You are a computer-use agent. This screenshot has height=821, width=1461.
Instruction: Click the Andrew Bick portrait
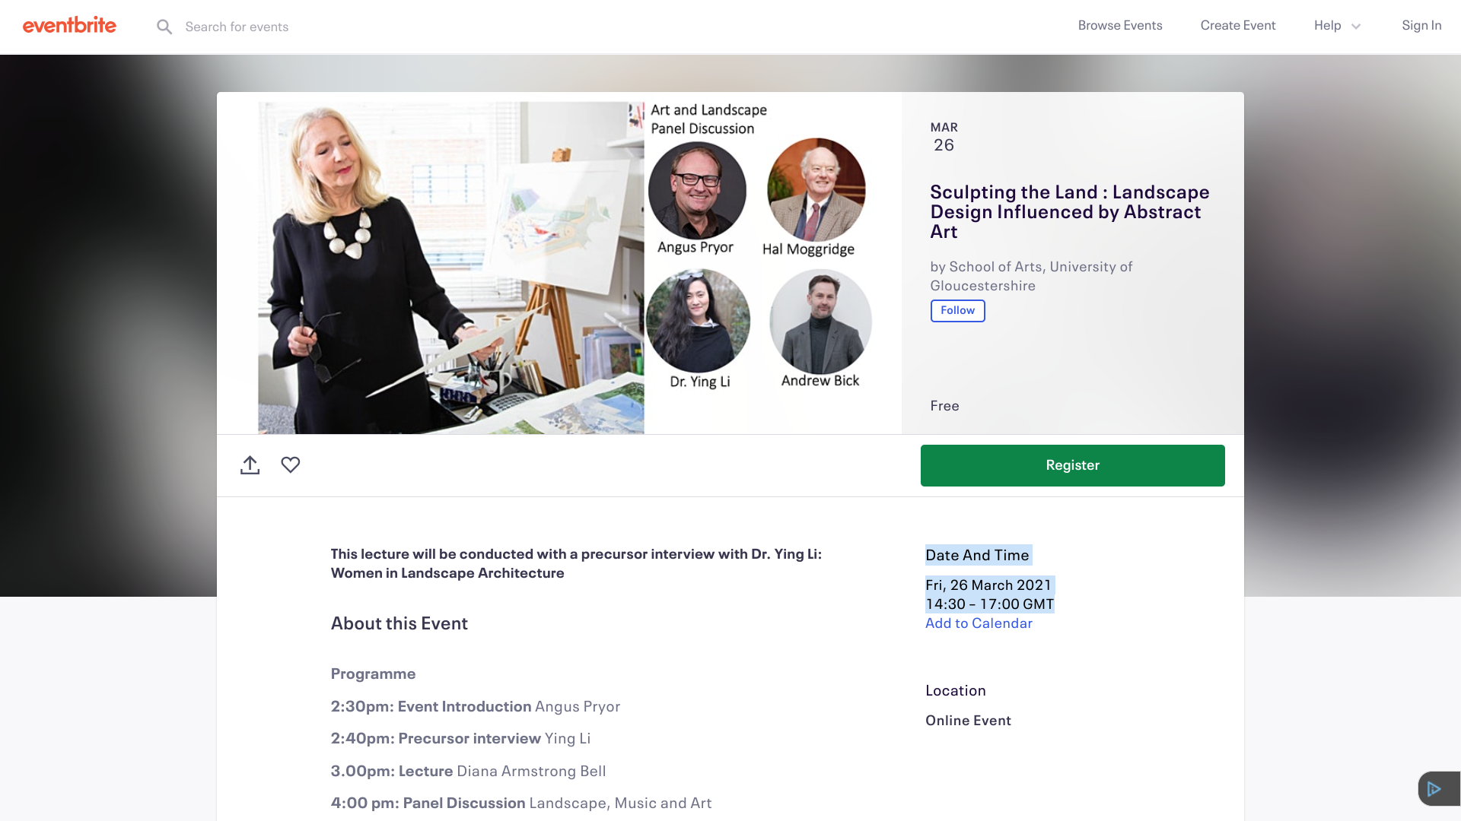820,321
